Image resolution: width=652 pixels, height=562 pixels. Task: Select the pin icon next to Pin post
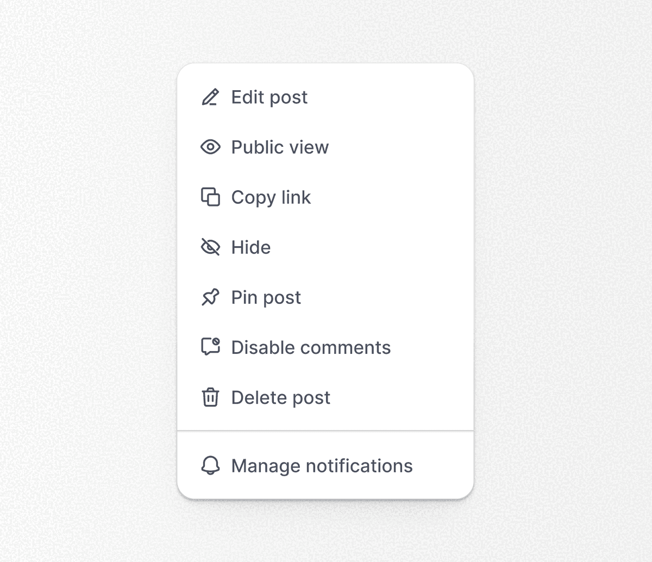coord(210,297)
